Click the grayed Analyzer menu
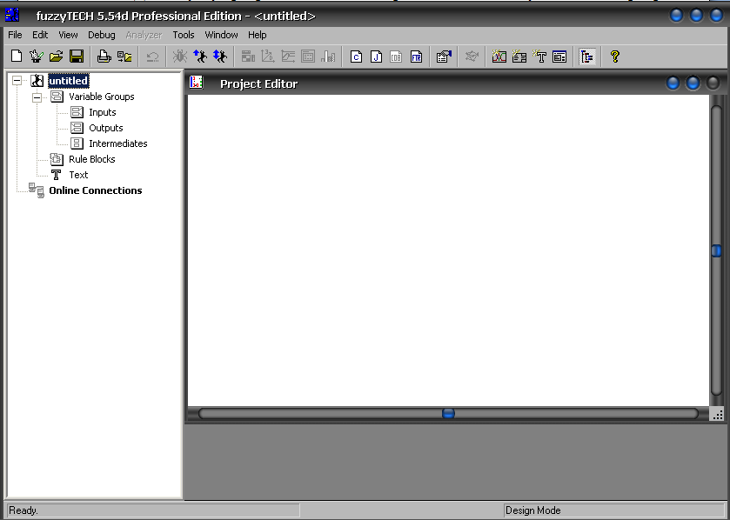The image size is (730, 520). [x=144, y=35]
